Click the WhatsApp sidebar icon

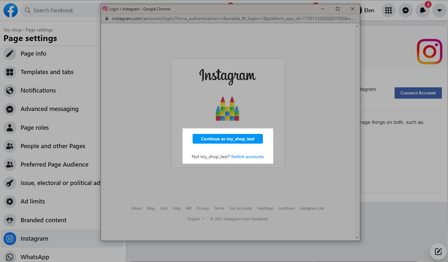coord(10,257)
